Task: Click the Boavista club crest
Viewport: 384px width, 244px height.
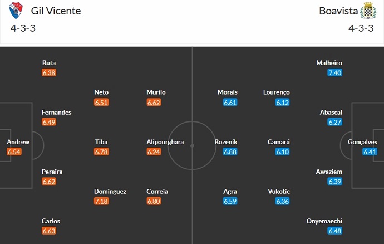Action: tap(367, 11)
